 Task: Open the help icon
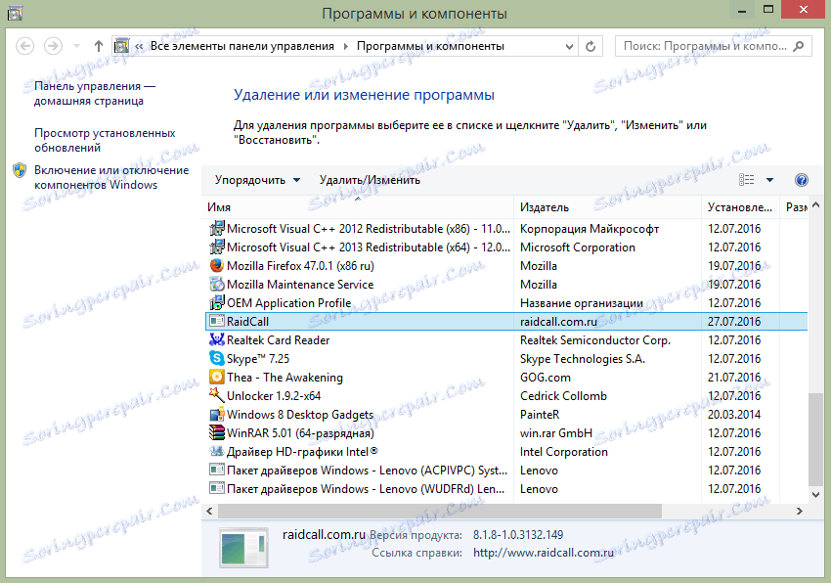[802, 180]
